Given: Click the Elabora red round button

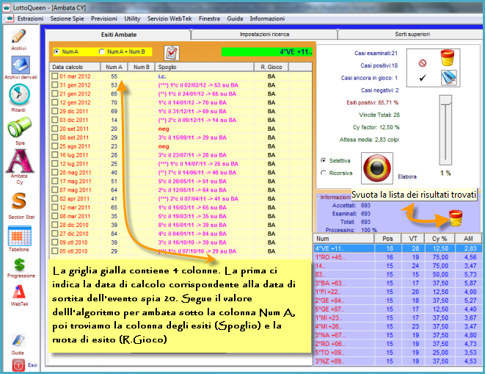Looking at the screenshot, I should (377, 168).
